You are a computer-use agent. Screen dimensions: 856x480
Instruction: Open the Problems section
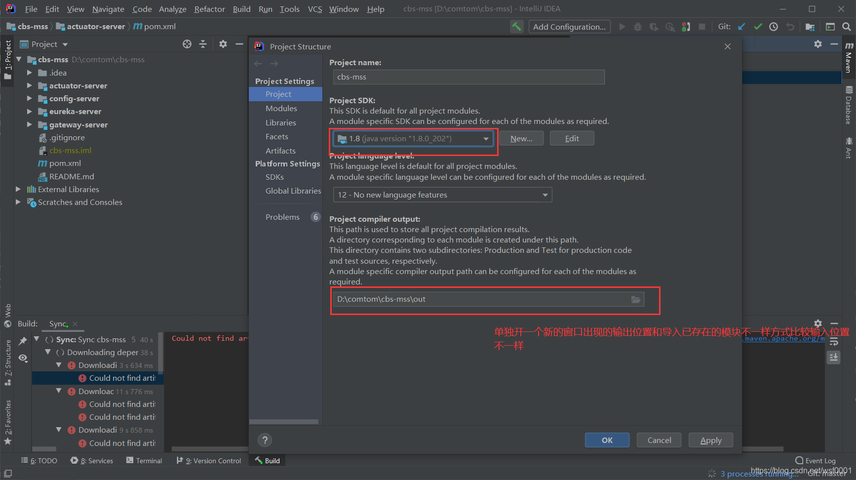tap(282, 217)
